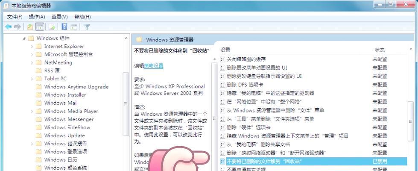Viewport: 418px width, 171px height.
Task: Expand the Windows Media Player node
Action: coord(32,111)
